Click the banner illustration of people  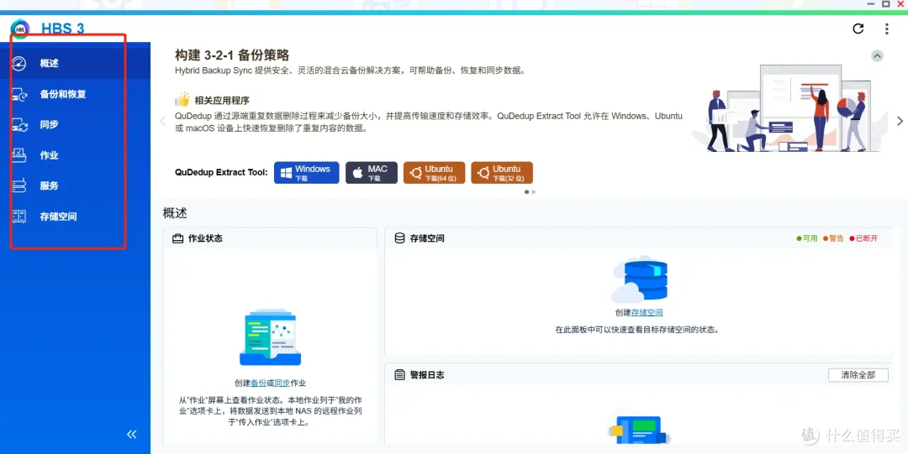click(x=790, y=109)
